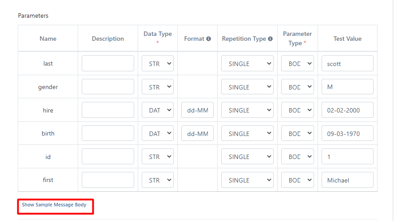The width and height of the screenshot is (394, 221).
Task: Open Parameter Type dropdown for hire
Action: click(298, 110)
